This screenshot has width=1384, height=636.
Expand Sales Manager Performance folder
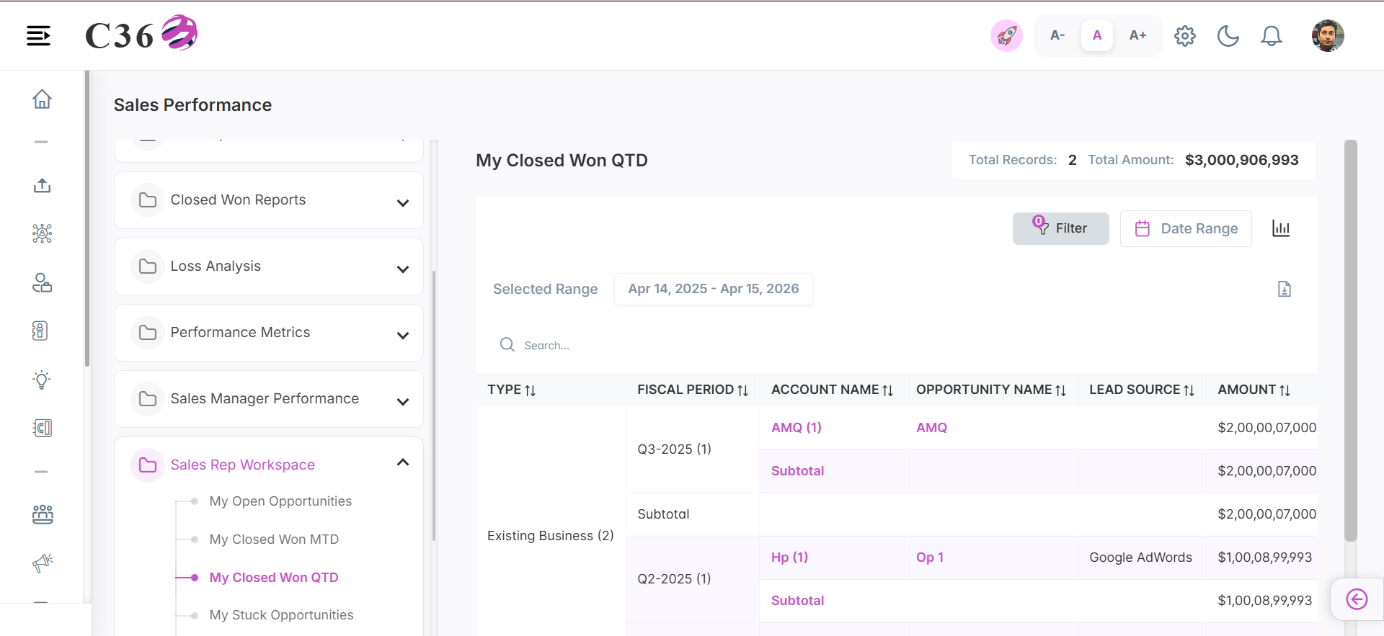pos(269,399)
